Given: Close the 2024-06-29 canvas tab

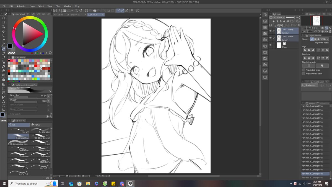Looking at the screenshot, I should (103, 15).
